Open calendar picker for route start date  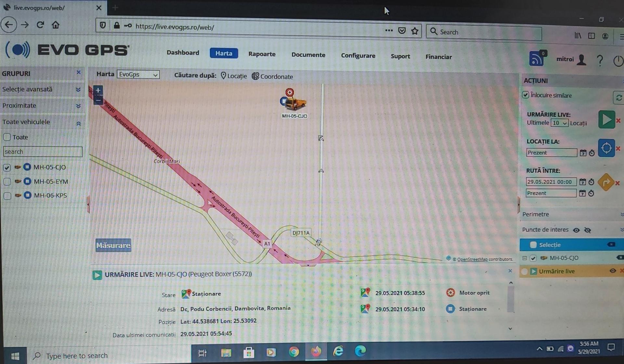(x=583, y=182)
